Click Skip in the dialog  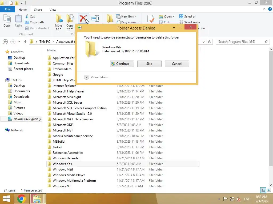(x=149, y=64)
